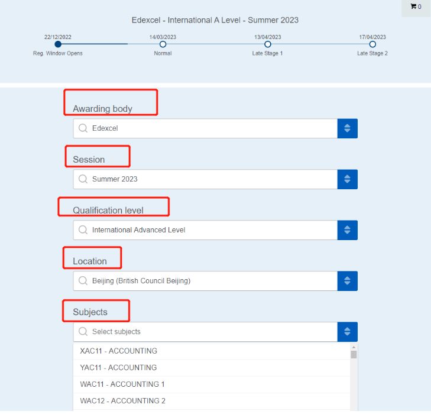Image resolution: width=431 pixels, height=414 pixels.
Task: Click the Late Stage 1 timeline marker
Action: coord(268,44)
